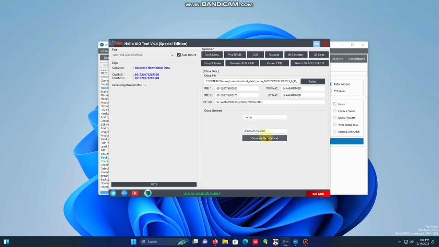Launch Firefox from the taskbar
Screen dimensions: 439x247
(x=215, y=242)
